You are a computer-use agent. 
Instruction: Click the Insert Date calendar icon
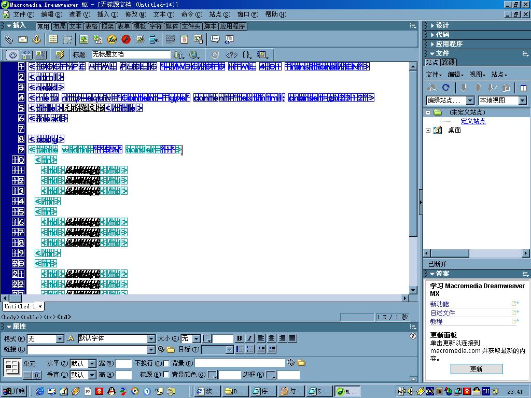[x=184, y=39]
